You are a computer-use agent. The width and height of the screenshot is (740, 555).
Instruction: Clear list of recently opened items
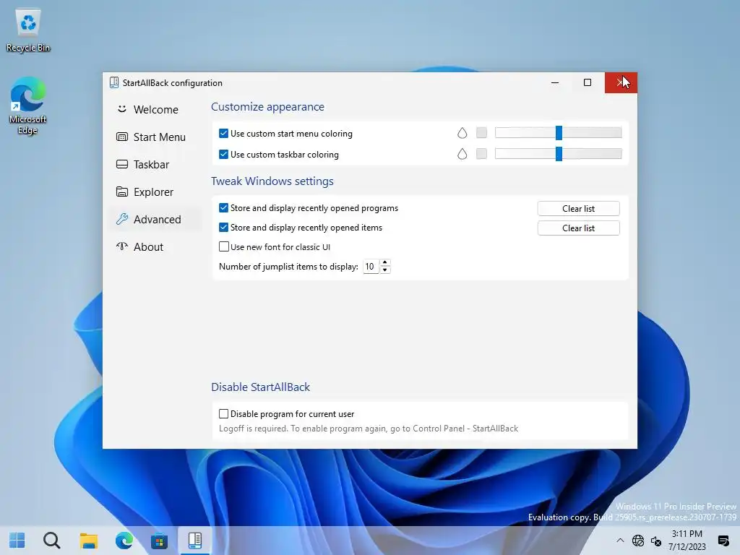[x=578, y=228]
